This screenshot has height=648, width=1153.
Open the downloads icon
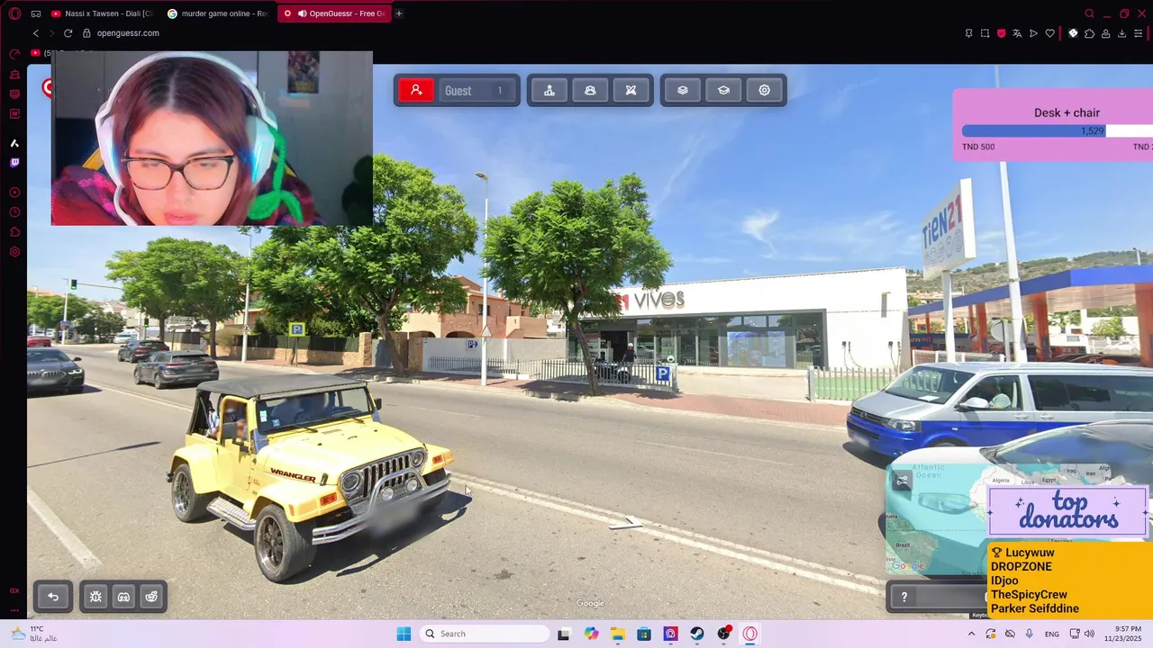coord(1121,33)
